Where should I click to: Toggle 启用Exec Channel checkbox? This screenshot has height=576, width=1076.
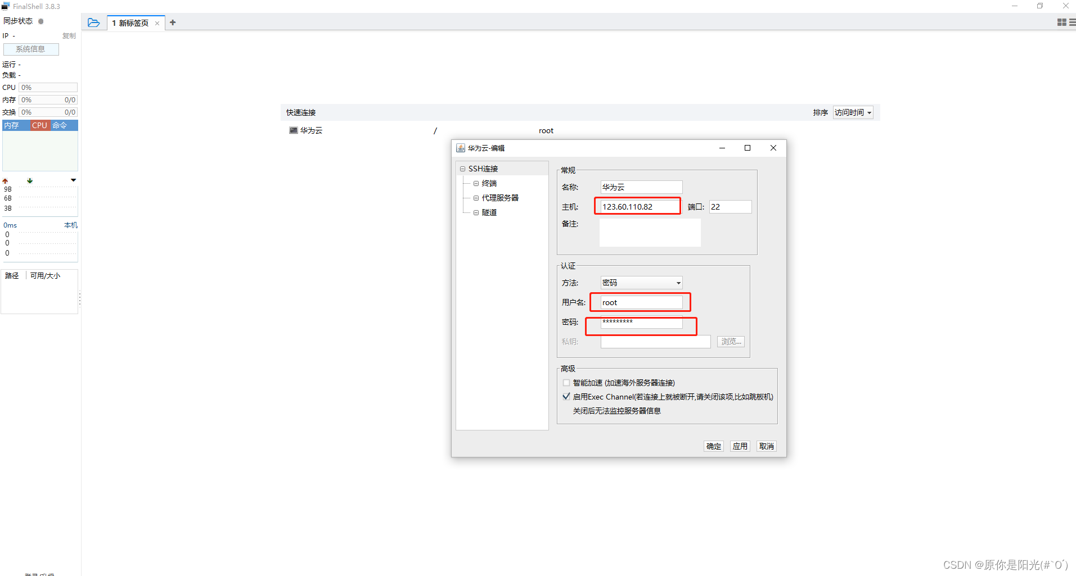(x=566, y=397)
